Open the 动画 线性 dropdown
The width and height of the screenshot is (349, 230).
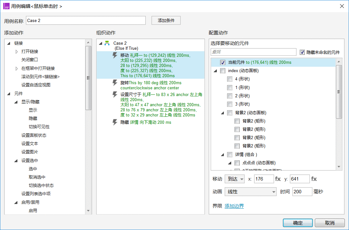tap(251, 191)
